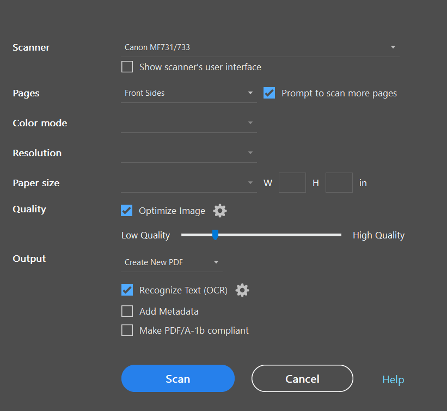Open the Optimize Image settings gear
This screenshot has width=447, height=411.
[220, 210]
